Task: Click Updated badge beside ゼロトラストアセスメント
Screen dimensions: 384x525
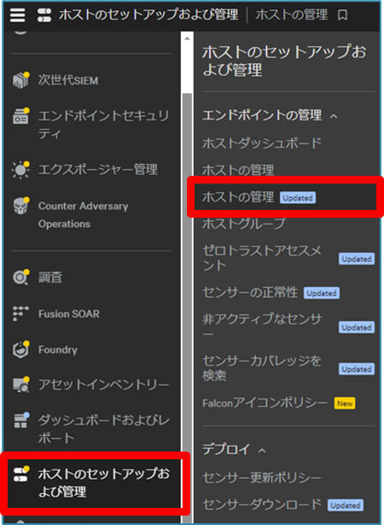Action: [357, 259]
